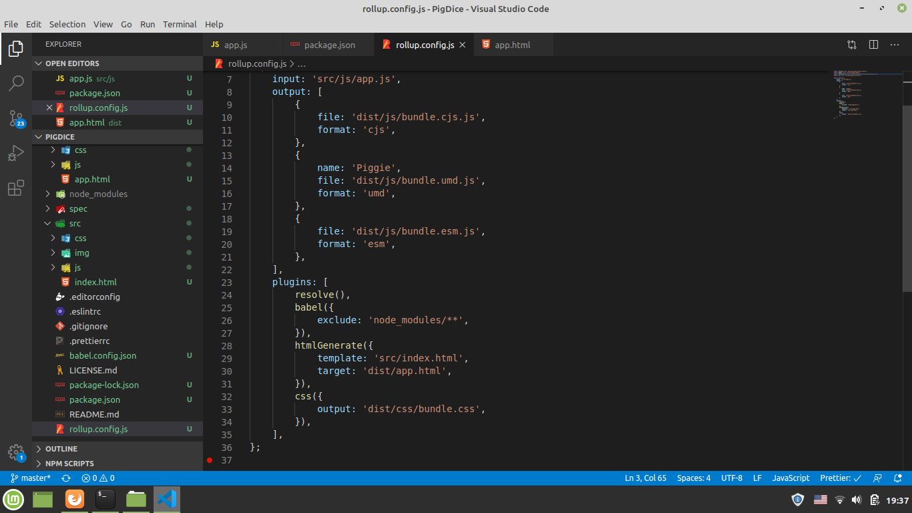
Task: Open the network icon in system tray
Action: coord(840,500)
